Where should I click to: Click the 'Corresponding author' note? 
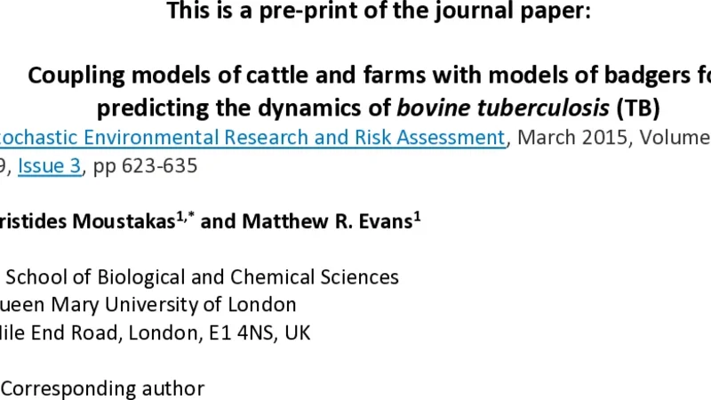tap(103, 388)
